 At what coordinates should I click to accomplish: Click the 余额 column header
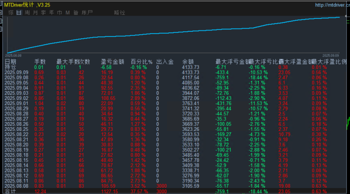pos(188,62)
